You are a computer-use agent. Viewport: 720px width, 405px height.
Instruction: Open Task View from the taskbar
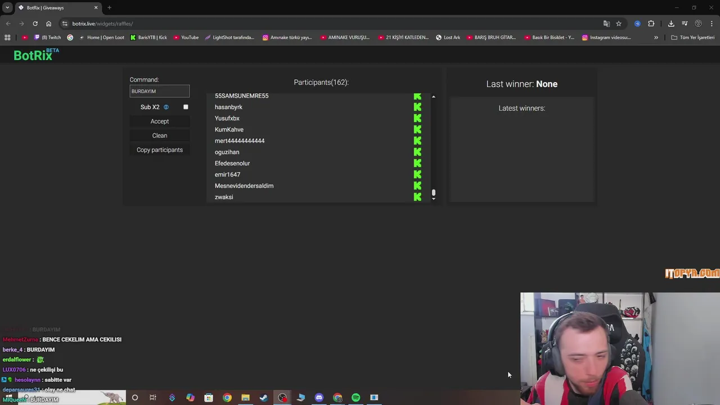pyautogui.click(x=153, y=398)
